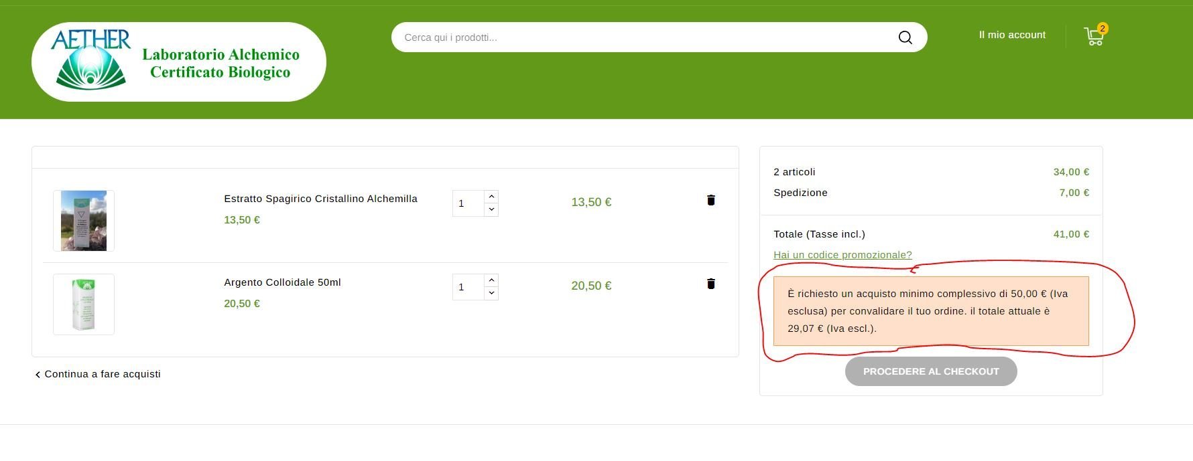Increase quantity of Argento Colloidale 50ml
1193x461 pixels.
point(491,280)
